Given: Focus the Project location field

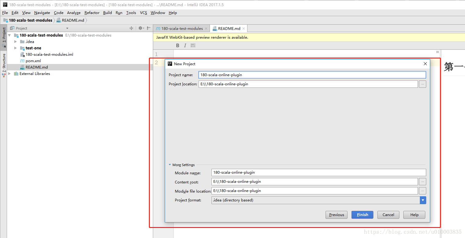Looking at the screenshot, I should coord(308,84).
